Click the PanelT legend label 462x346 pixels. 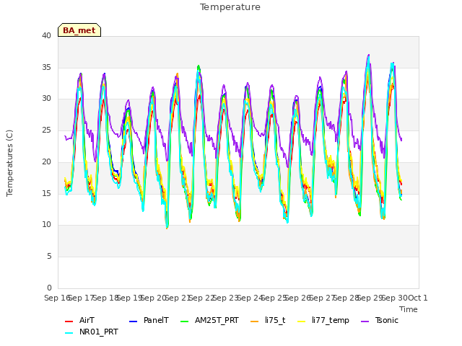point(156,320)
